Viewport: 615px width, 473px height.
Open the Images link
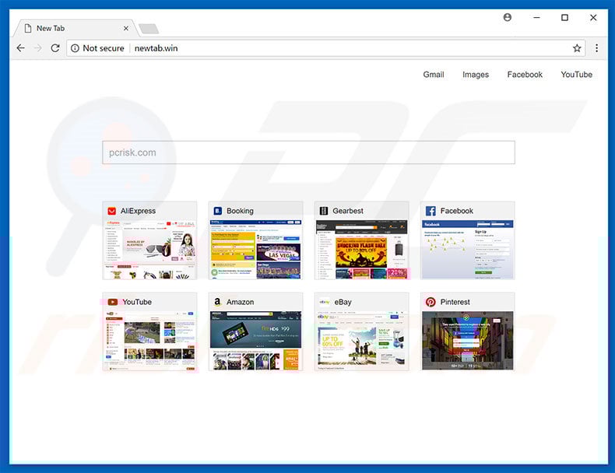[x=476, y=75]
